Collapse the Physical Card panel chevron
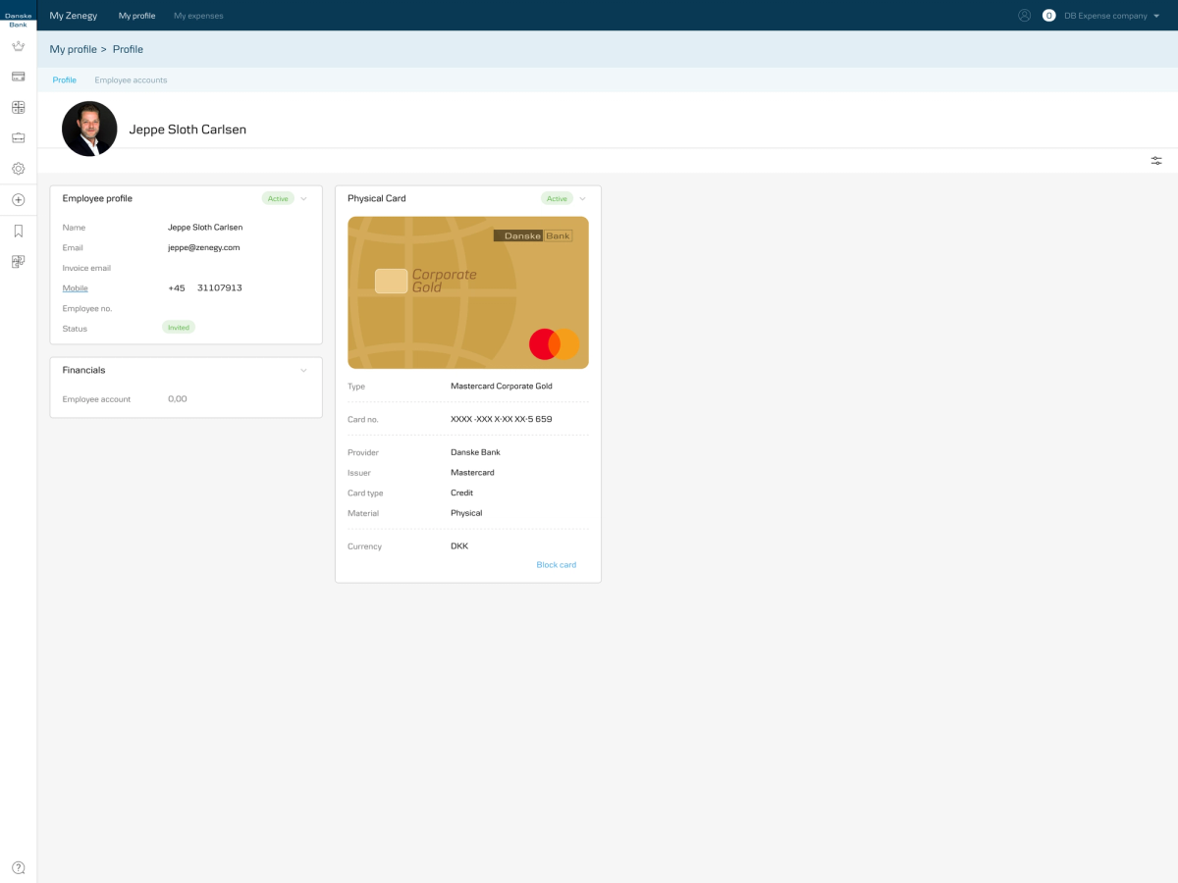 [x=582, y=198]
